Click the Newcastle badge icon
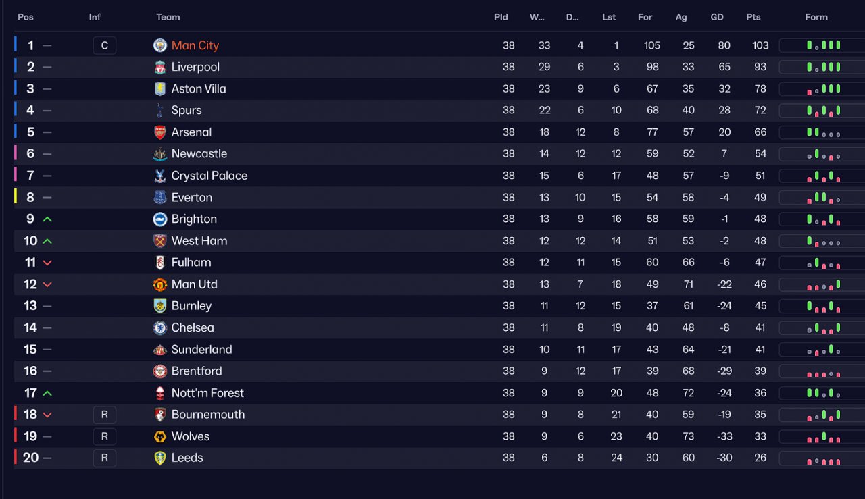 click(x=160, y=154)
